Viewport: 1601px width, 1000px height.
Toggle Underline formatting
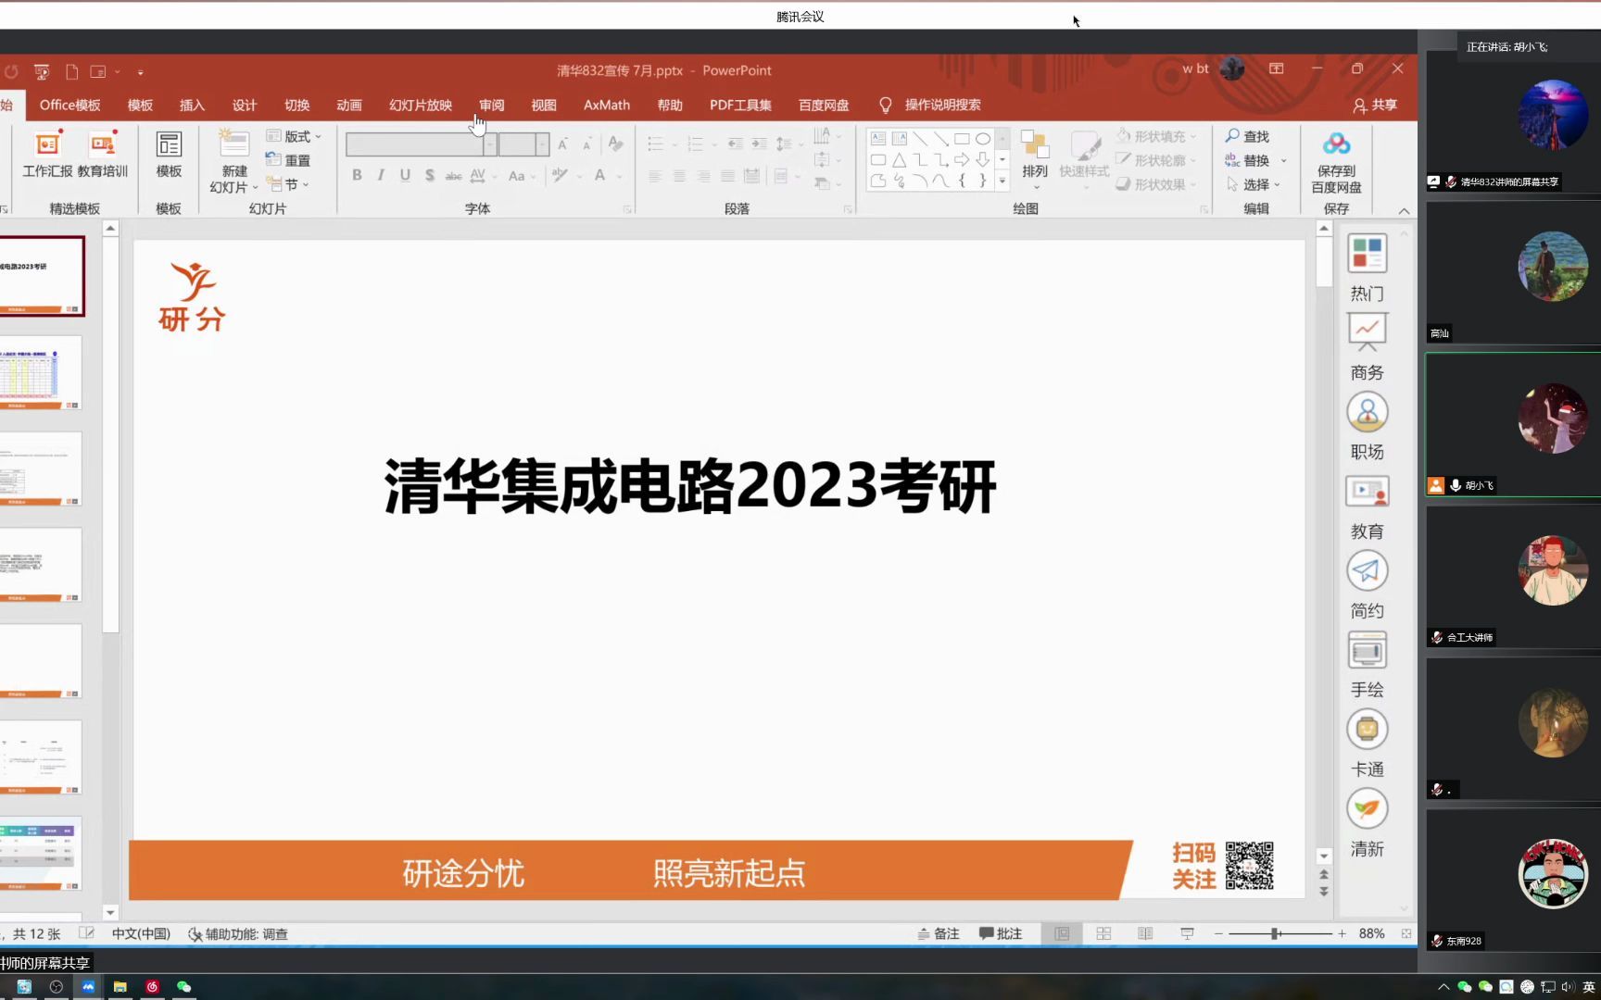pyautogui.click(x=405, y=175)
